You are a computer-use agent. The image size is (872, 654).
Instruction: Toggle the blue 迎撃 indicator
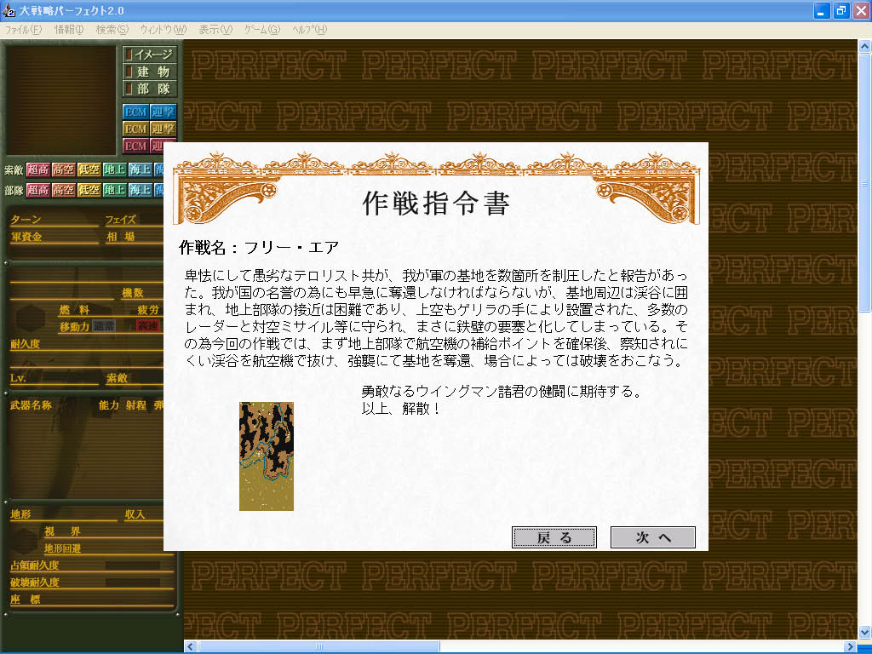[163, 112]
